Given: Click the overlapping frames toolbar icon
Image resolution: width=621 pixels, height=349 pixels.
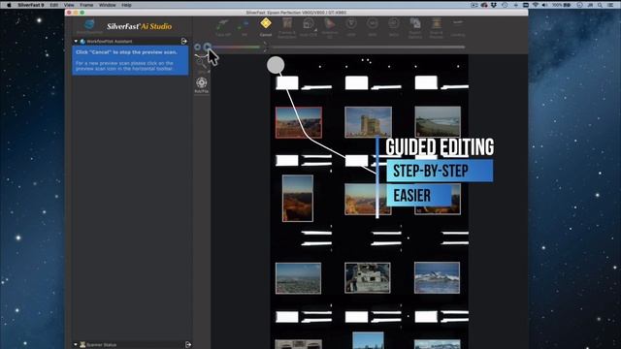Looking at the screenshot, I should click(415, 23).
